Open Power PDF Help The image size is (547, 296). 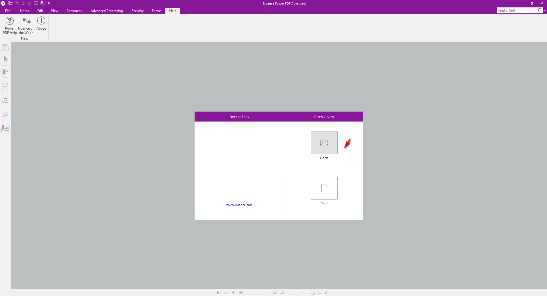click(10, 25)
